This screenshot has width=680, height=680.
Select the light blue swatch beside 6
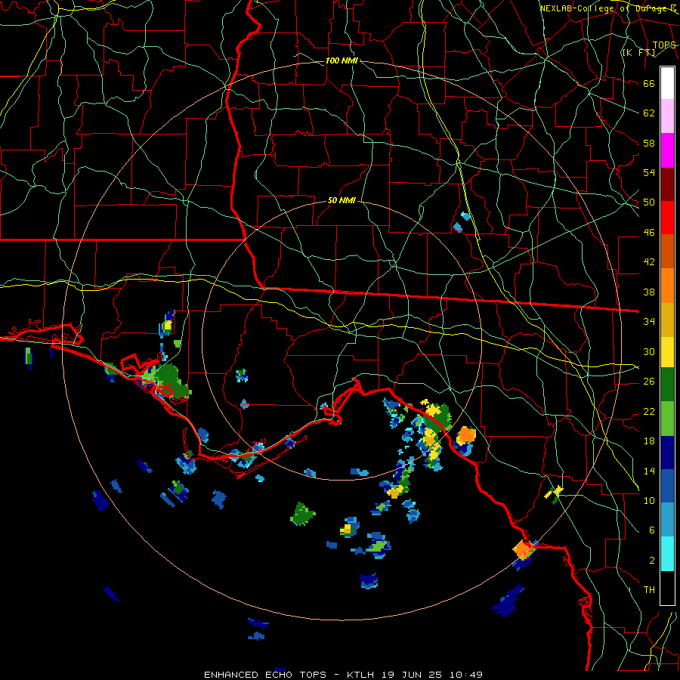pyautogui.click(x=667, y=520)
